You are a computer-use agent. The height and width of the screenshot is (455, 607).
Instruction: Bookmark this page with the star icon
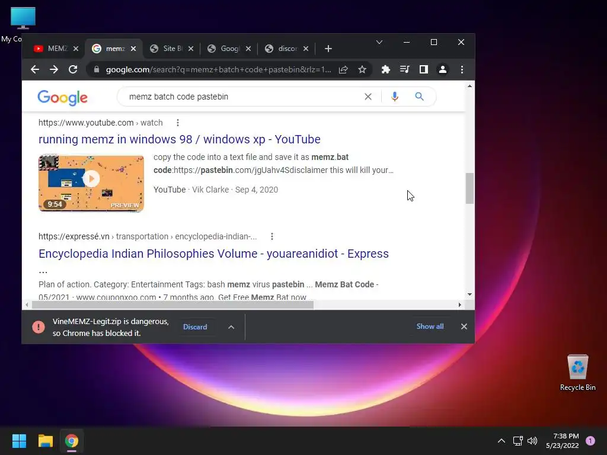[362, 70]
